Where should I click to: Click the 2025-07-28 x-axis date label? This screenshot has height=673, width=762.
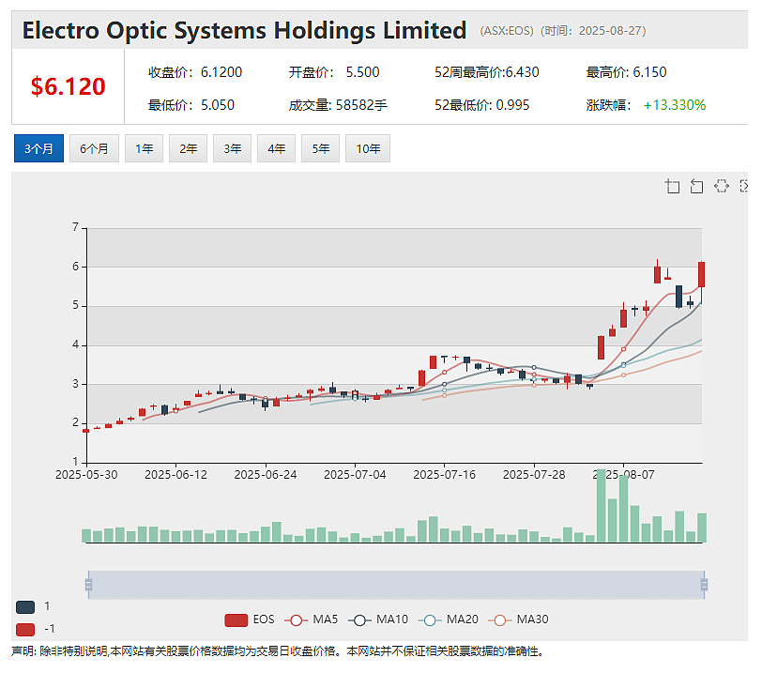point(534,475)
